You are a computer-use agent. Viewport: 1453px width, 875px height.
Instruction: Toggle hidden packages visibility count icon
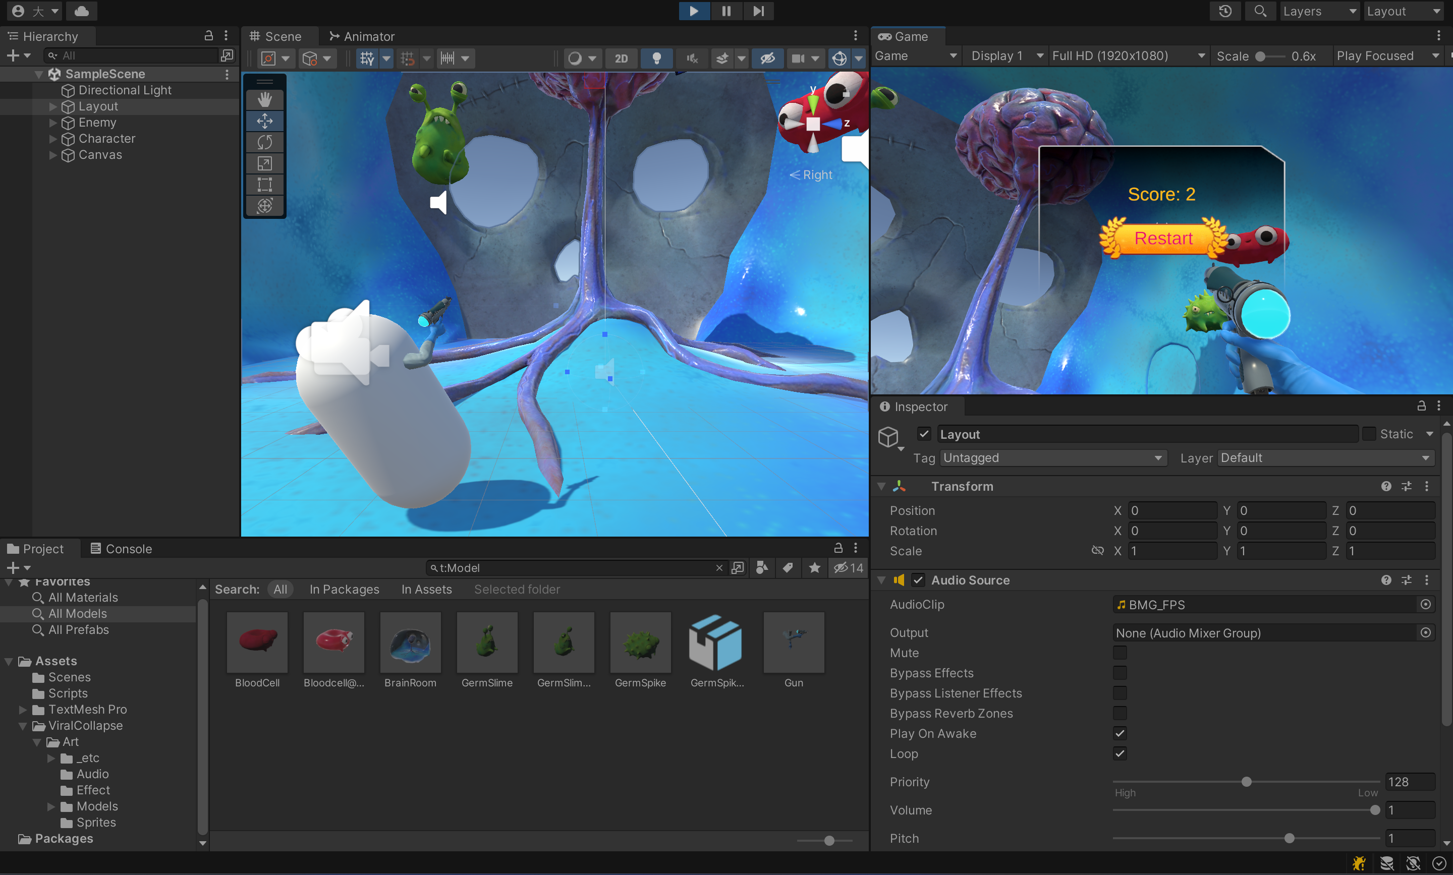click(848, 567)
